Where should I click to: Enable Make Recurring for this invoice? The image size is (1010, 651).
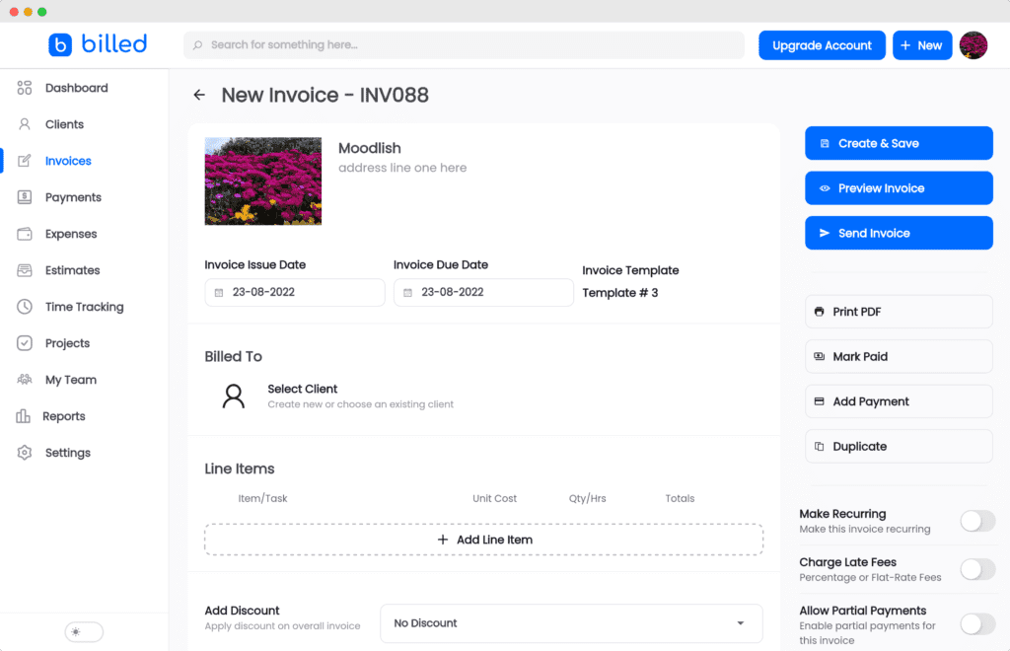pyautogui.click(x=977, y=521)
